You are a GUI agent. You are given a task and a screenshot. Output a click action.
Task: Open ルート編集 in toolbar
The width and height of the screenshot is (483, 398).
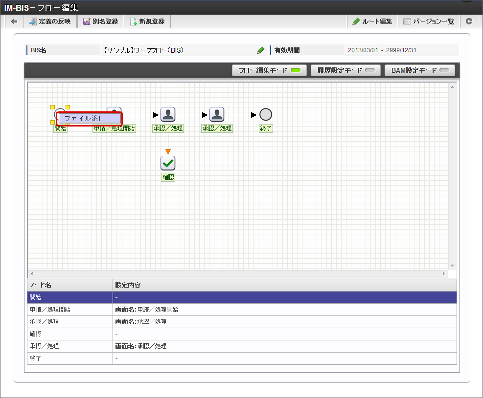click(x=372, y=21)
